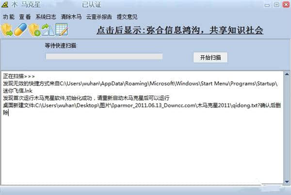Click the shield with green plus icon
The height and width of the screenshot is (195, 291).
click(x=34, y=30)
